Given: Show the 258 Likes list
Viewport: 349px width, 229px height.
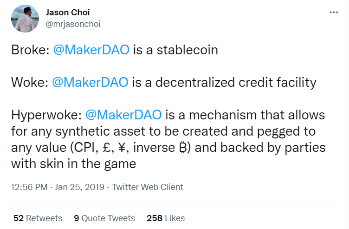Looking at the screenshot, I should coord(165,218).
